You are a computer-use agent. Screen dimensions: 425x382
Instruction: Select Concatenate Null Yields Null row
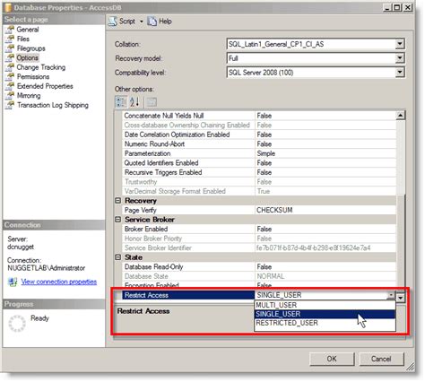[259, 116]
